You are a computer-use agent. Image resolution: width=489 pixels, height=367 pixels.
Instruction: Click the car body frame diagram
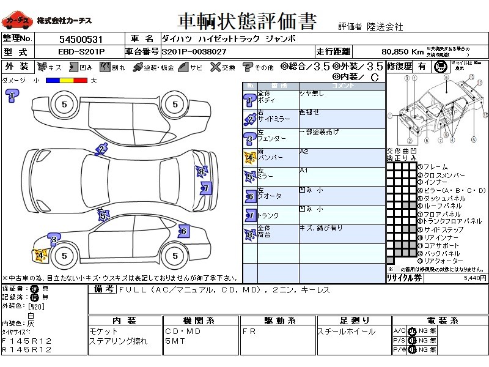click(x=437, y=109)
